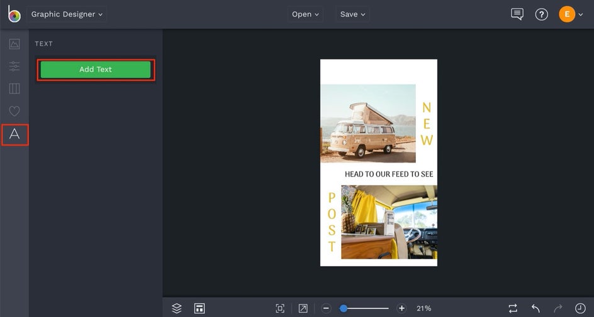Click the fullscreen expand arrow icon

click(303, 308)
